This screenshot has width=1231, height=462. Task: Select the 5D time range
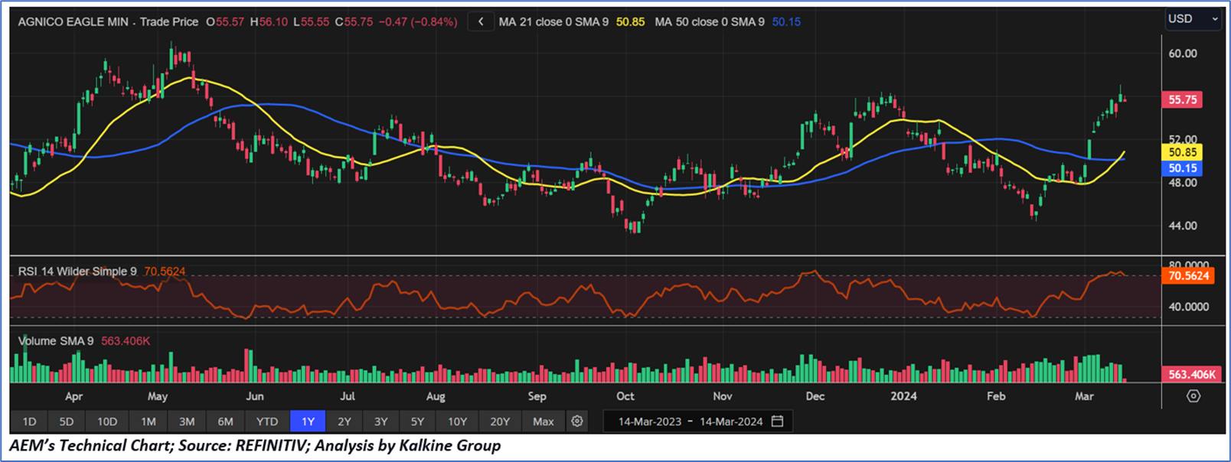coord(67,421)
